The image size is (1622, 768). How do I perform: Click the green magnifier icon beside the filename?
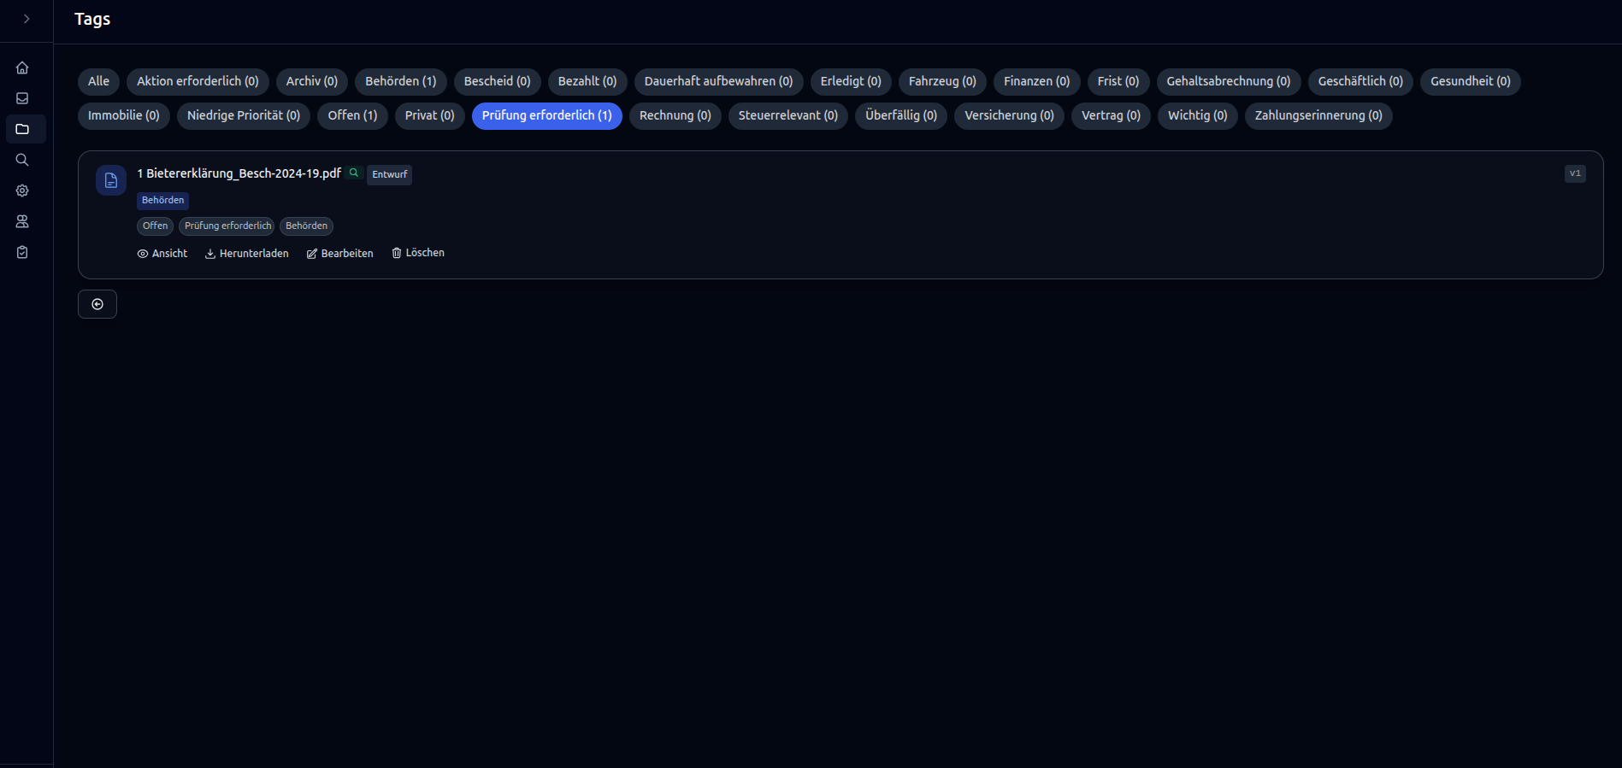pyautogui.click(x=353, y=173)
